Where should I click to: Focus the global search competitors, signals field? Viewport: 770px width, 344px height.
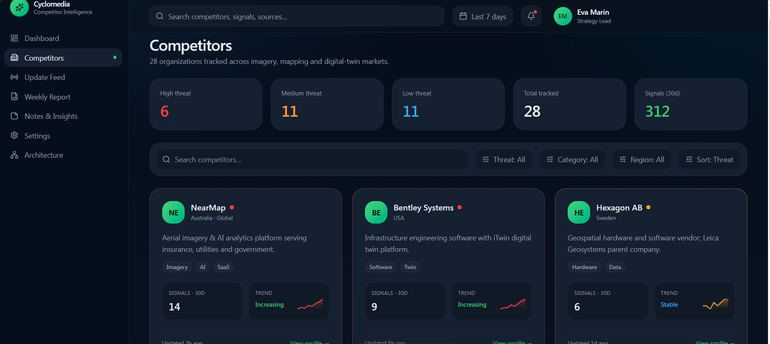(x=297, y=16)
